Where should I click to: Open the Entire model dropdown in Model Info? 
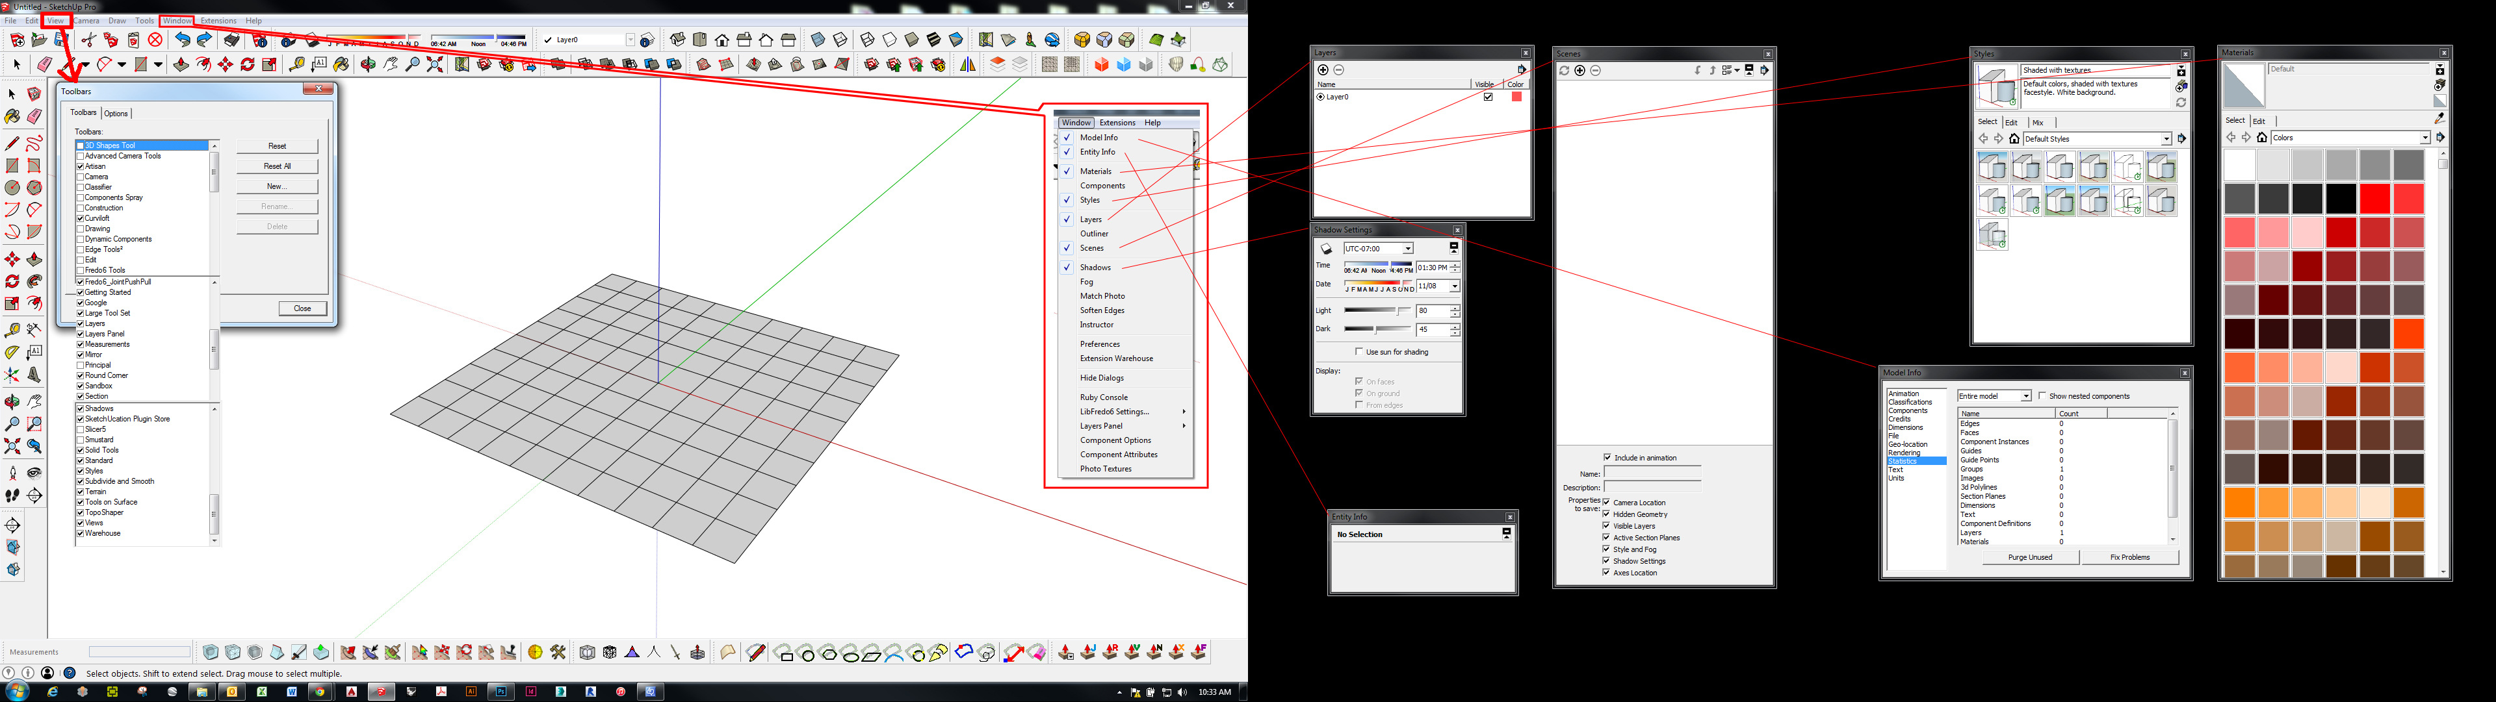pyautogui.click(x=2027, y=395)
